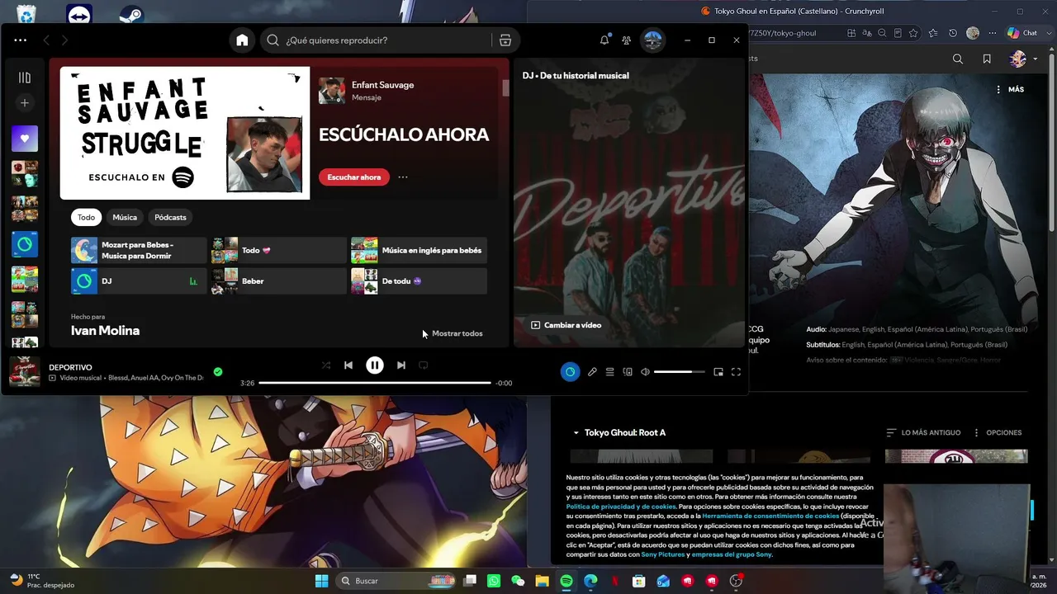Viewport: 1057px width, 594px height.
Task: Create a new playlist with plus icon
Action: point(25,103)
